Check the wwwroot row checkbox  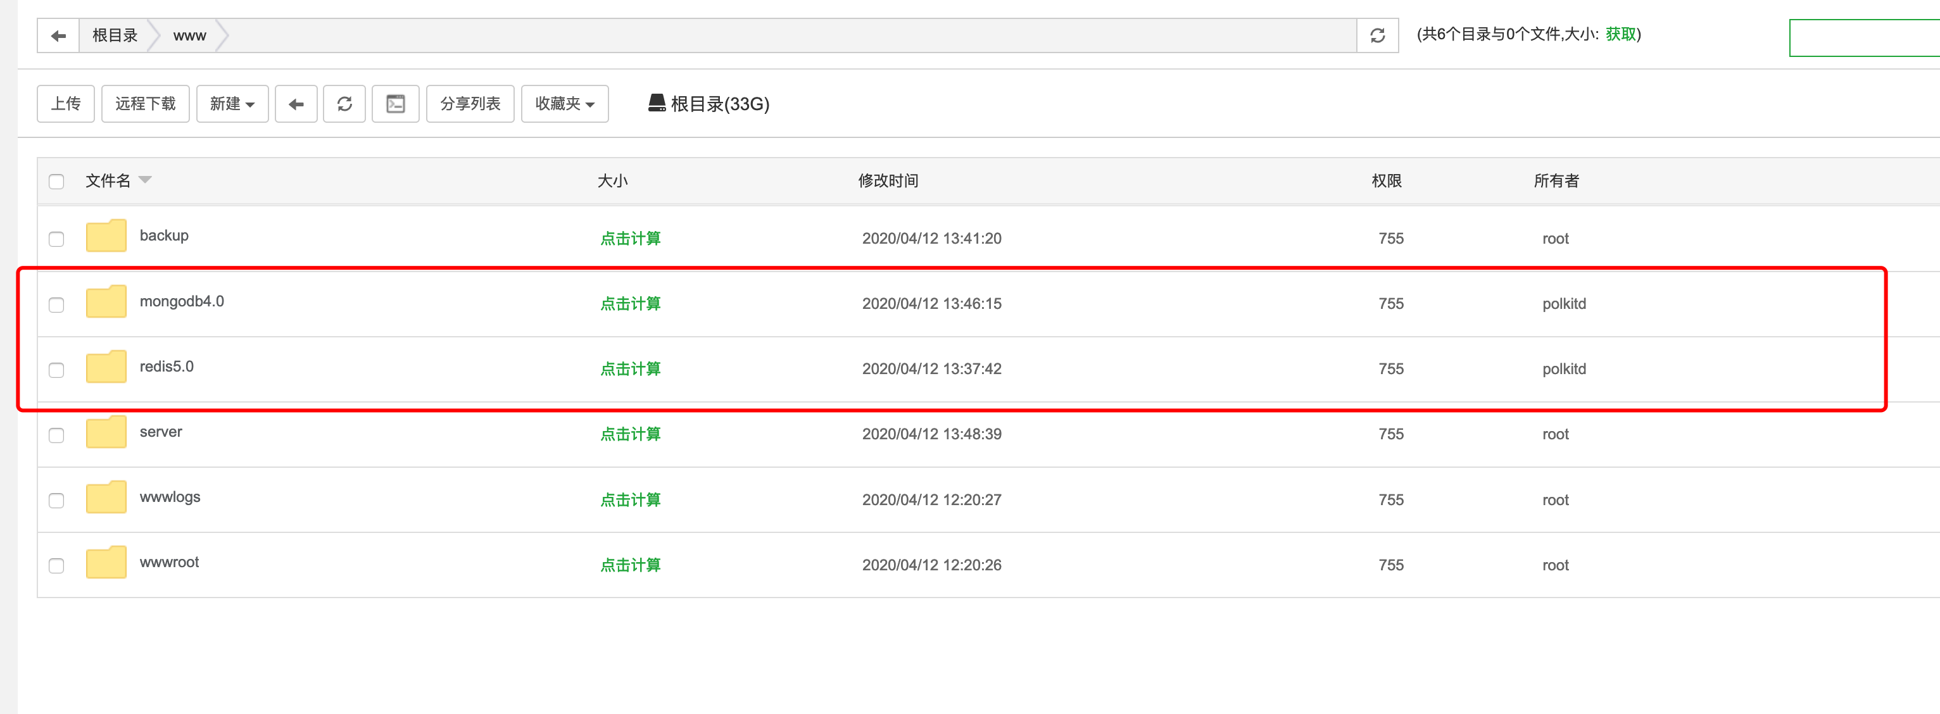pos(56,567)
